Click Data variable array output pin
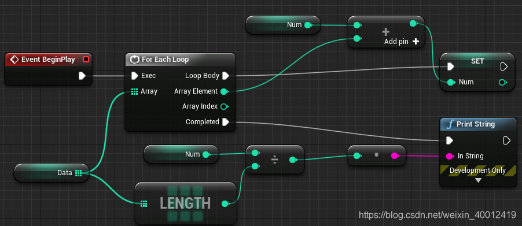Image resolution: width=522 pixels, height=226 pixels. click(78, 173)
